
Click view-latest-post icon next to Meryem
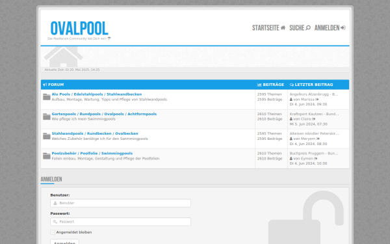pyautogui.click(x=318, y=139)
